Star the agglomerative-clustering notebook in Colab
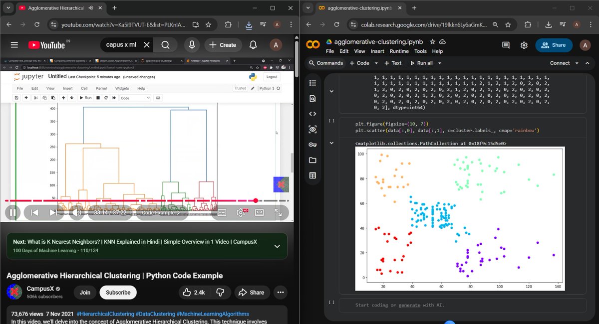This screenshot has width=599, height=324. pos(432,42)
